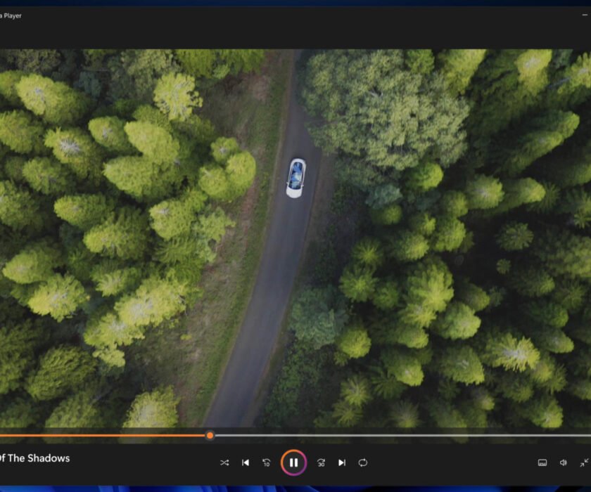Open the volume control
591x492 pixels.
pyautogui.click(x=564, y=462)
